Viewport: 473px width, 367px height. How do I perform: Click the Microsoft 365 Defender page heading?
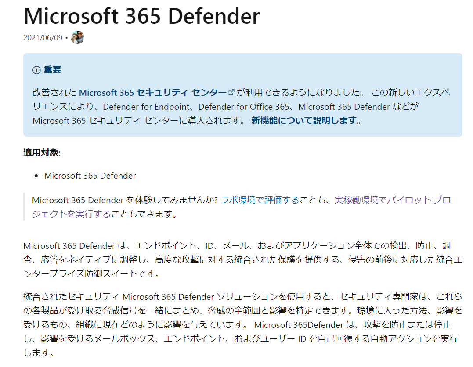click(x=141, y=16)
